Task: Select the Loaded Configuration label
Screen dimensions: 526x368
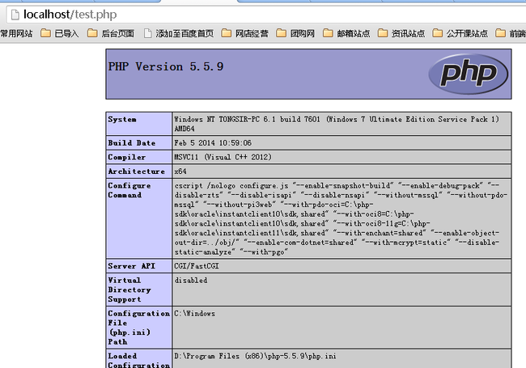Action: click(139, 360)
